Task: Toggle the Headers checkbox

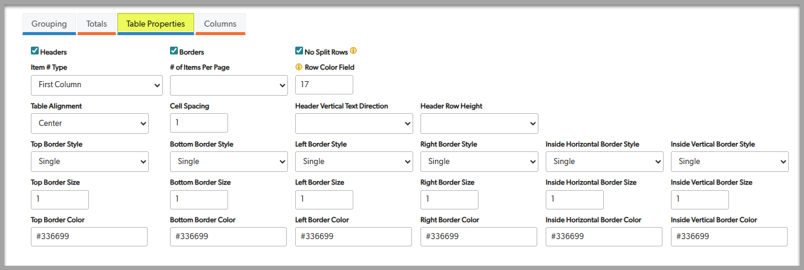Action: [x=35, y=51]
